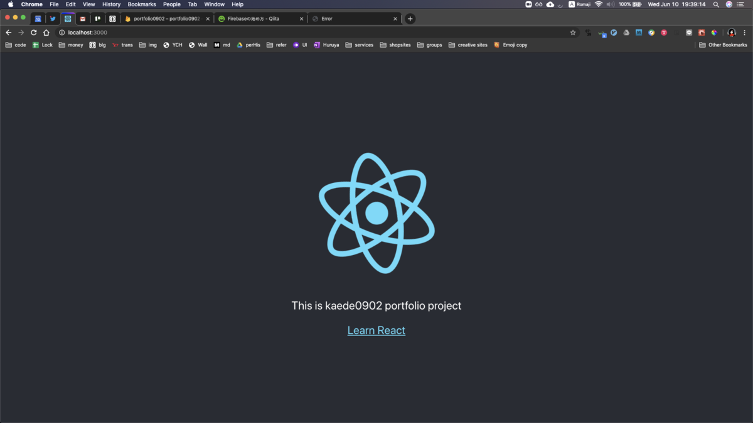Viewport: 753px width, 423px height.
Task: Open the UI bookmark
Action: click(x=301, y=45)
